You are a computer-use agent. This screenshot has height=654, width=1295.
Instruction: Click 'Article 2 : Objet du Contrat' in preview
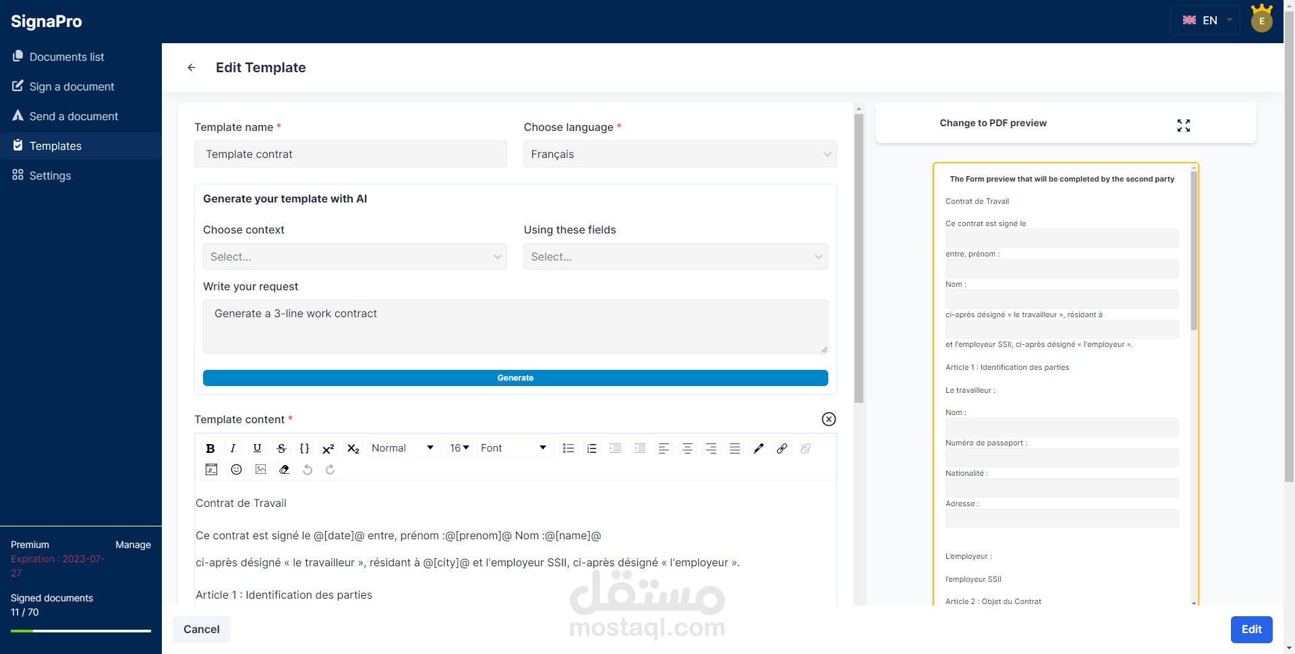click(x=994, y=601)
